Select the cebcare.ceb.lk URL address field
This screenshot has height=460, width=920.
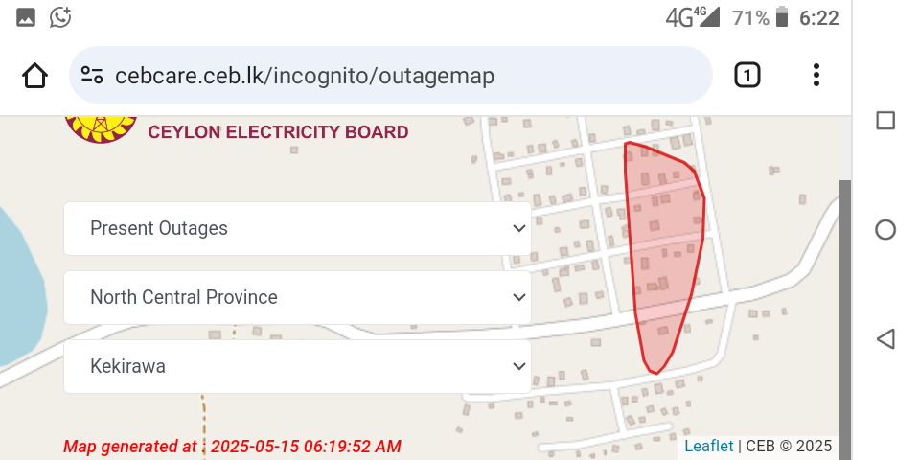[x=391, y=75]
